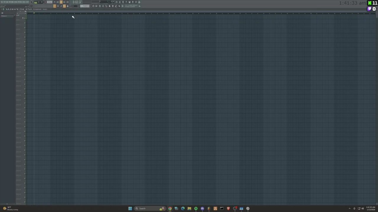Open Spotify from the taskbar
This screenshot has height=212, width=378.
(x=196, y=208)
